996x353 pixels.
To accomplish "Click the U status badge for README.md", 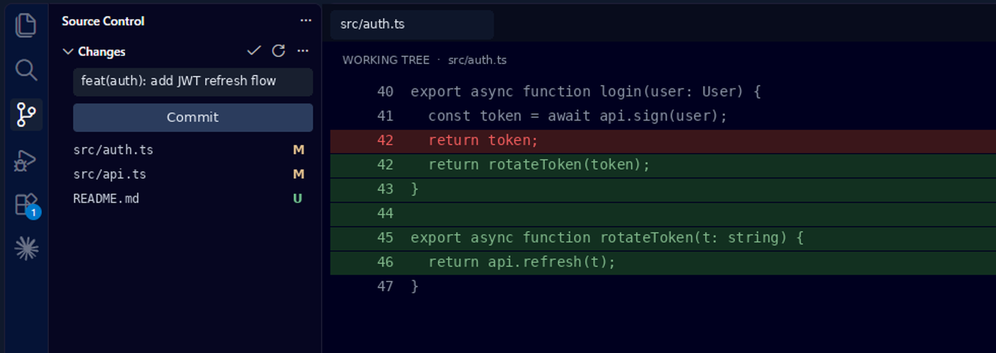I will (297, 199).
